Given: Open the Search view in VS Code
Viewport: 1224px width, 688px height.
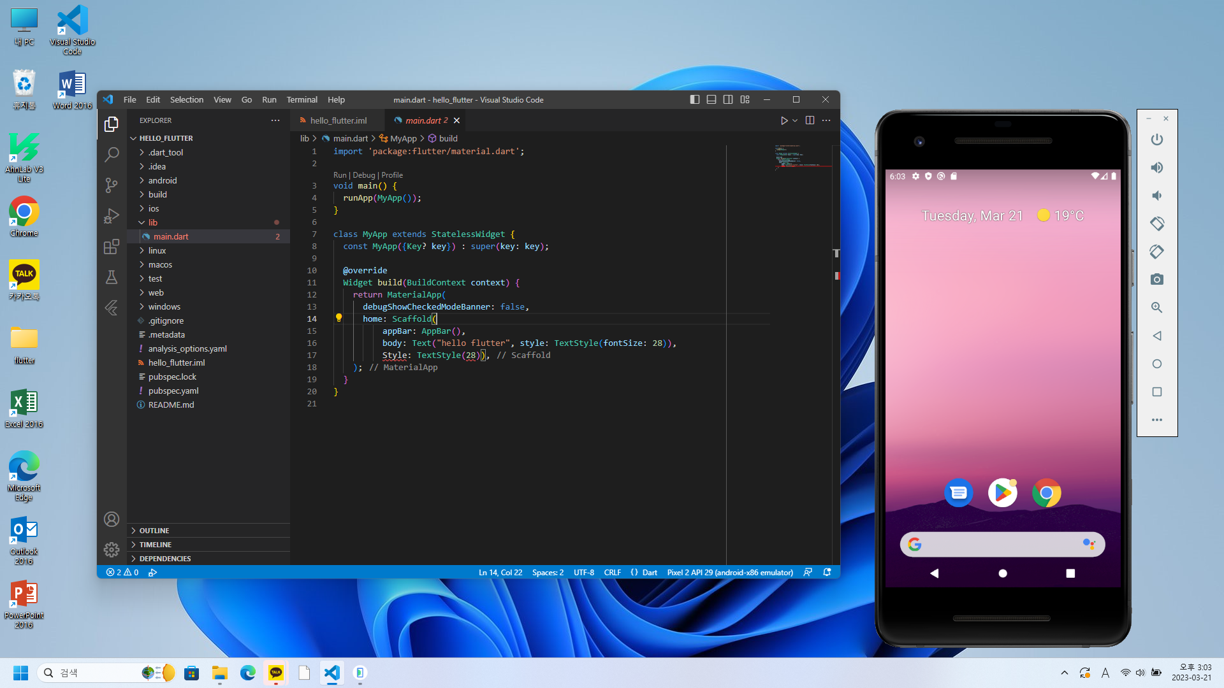Looking at the screenshot, I should 112,154.
